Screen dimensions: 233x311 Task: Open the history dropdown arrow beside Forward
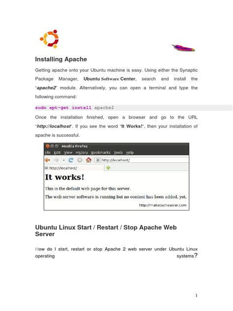(x=63, y=160)
